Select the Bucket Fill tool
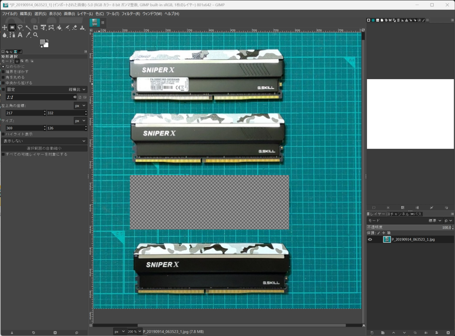Image resolution: width=455 pixels, height=336 pixels. [59, 28]
